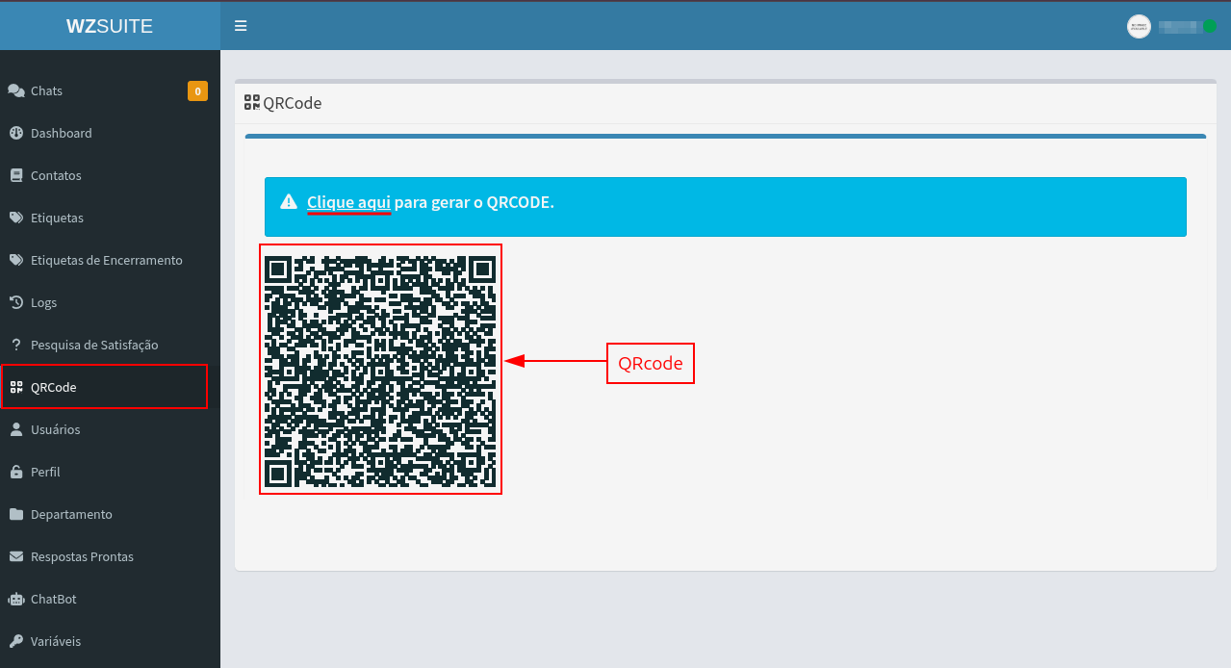Click the Variáveis key icon
1231x668 pixels.
coord(16,641)
